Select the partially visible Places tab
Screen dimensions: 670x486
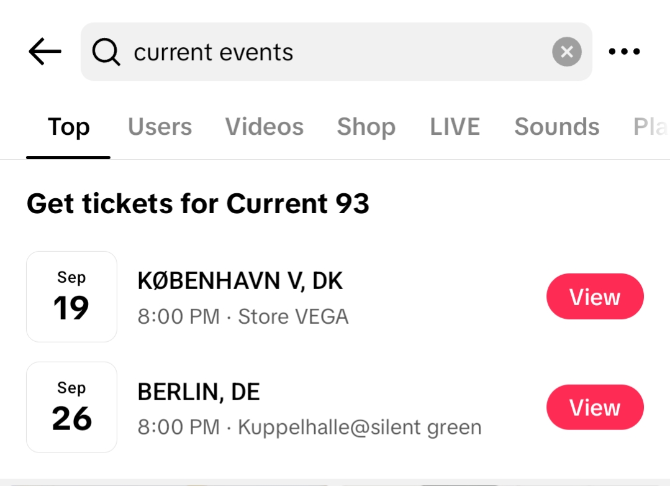[x=651, y=127]
